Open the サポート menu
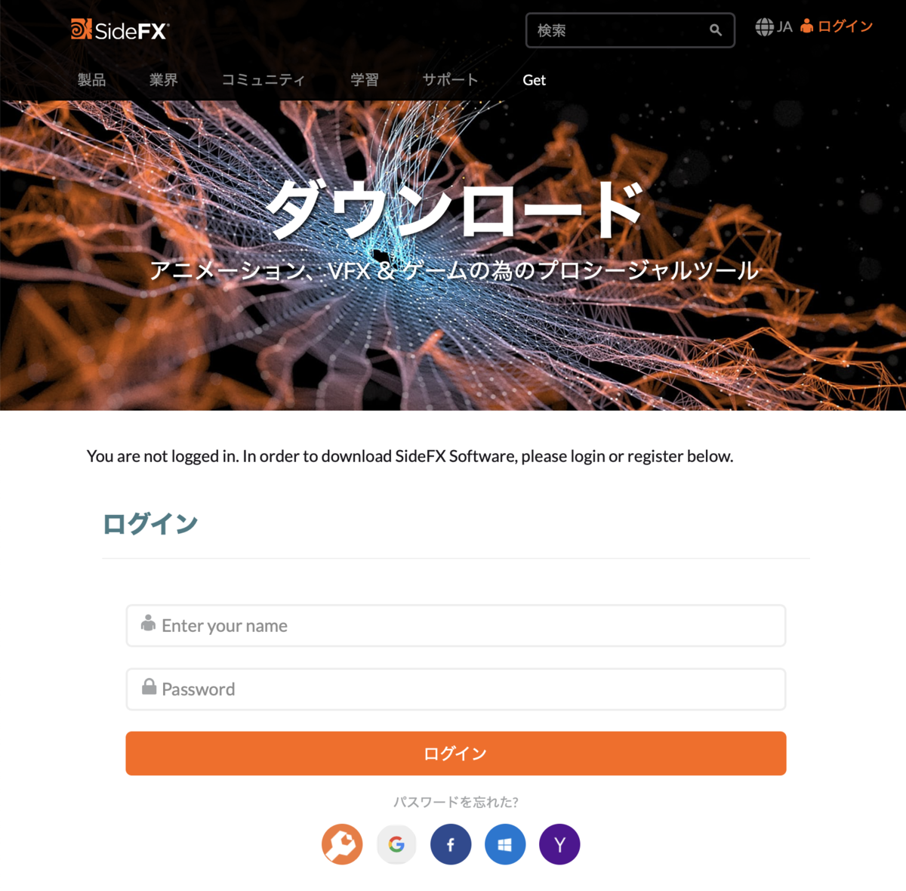906x891 pixels. pyautogui.click(x=450, y=80)
